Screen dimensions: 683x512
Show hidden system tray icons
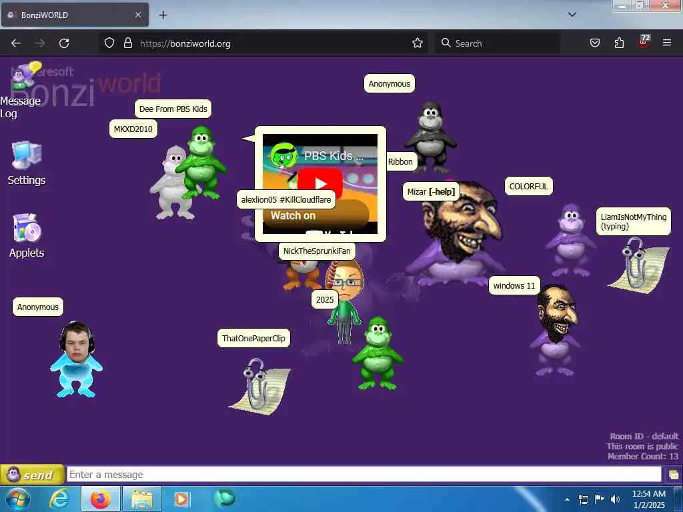point(567,499)
